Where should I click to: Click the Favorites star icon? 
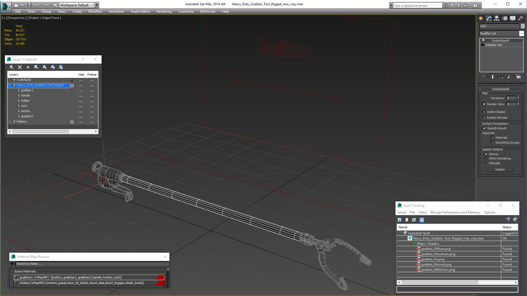point(465,5)
